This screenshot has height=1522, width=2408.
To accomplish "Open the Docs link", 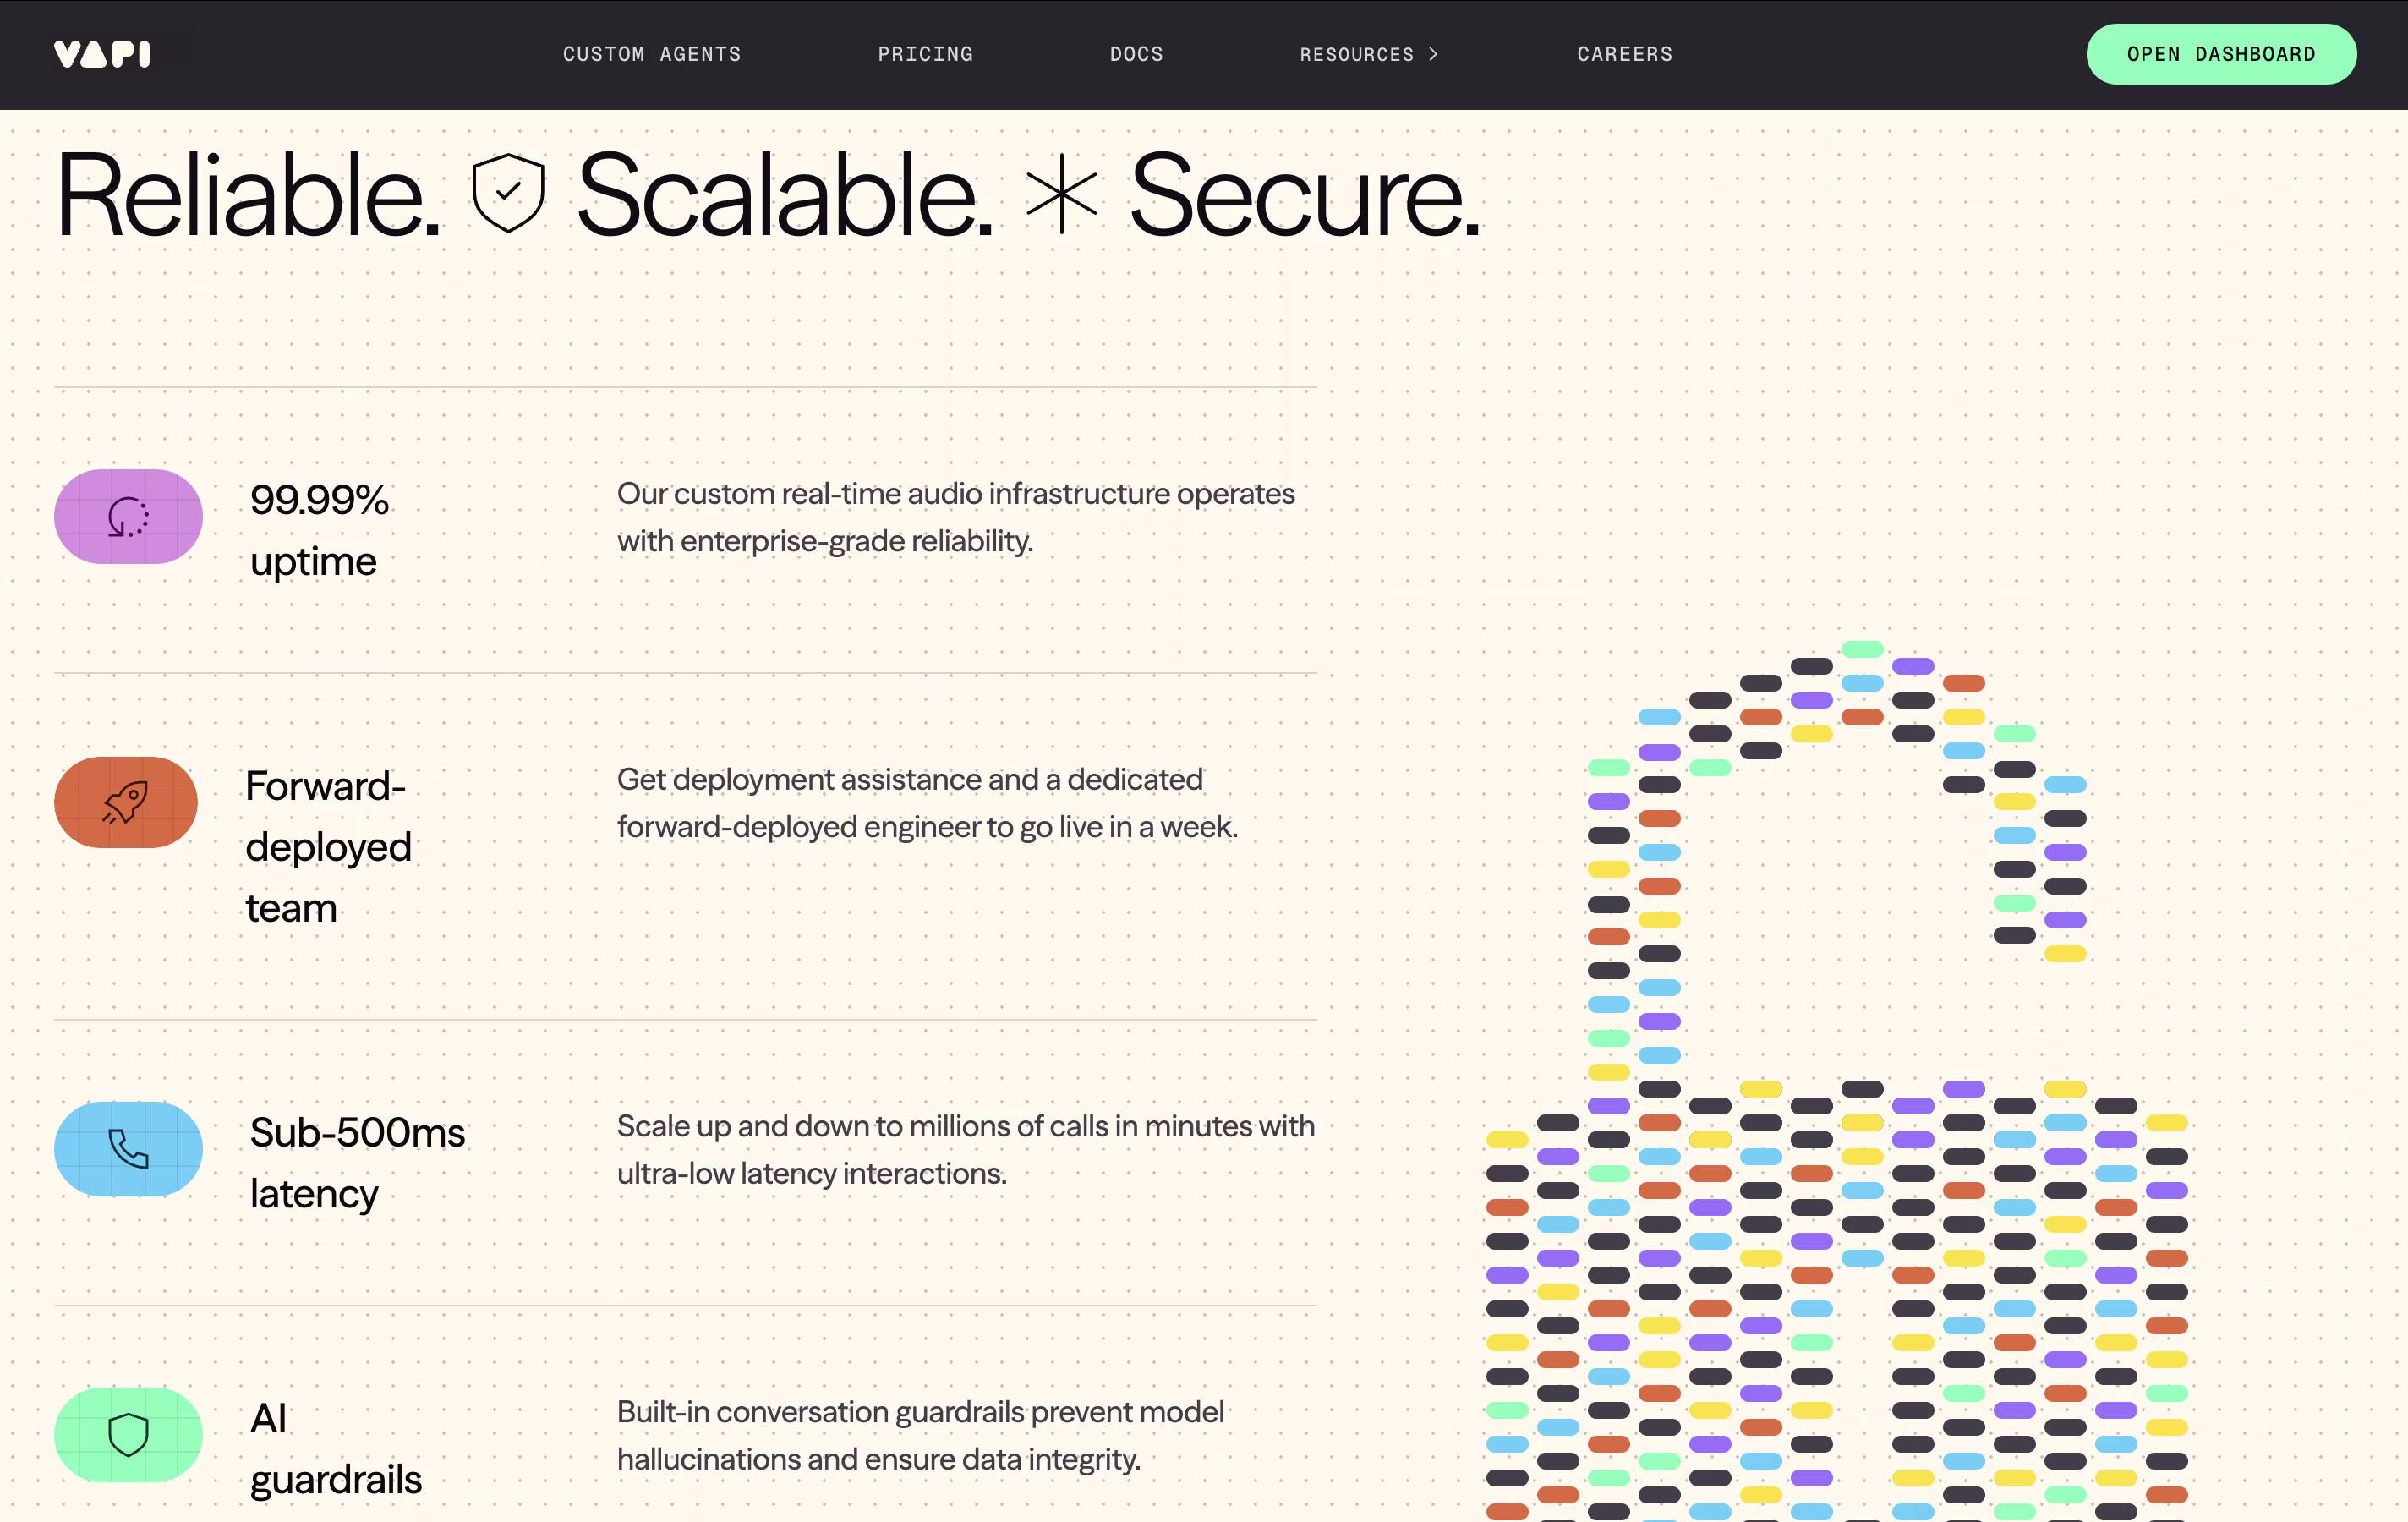I will click(1137, 54).
